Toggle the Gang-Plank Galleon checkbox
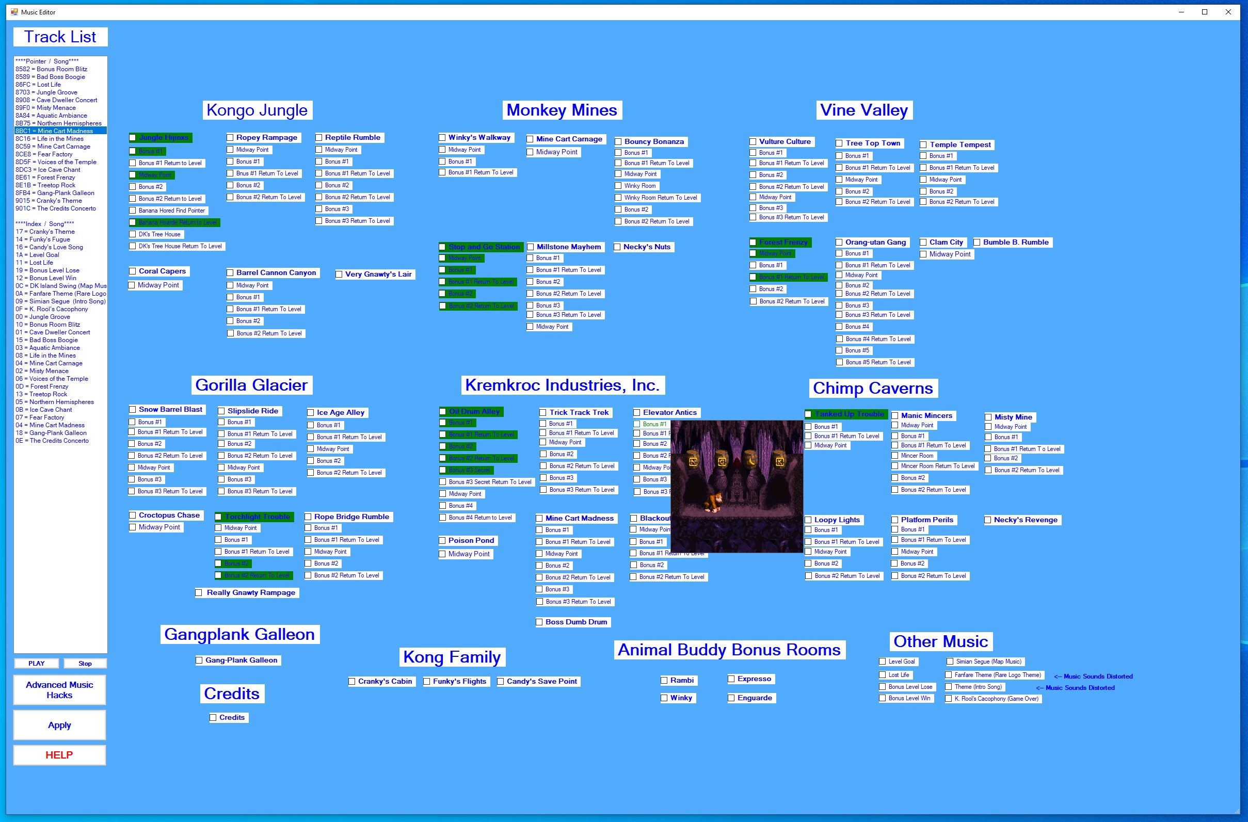This screenshot has width=1248, height=822. (x=199, y=660)
